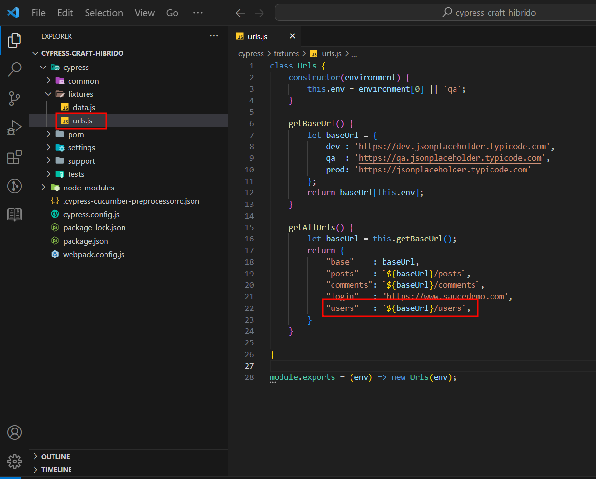Viewport: 596px width, 479px height.
Task: Open .cypress-cucumber-preprocessorrc.json file
Action: (x=129, y=201)
